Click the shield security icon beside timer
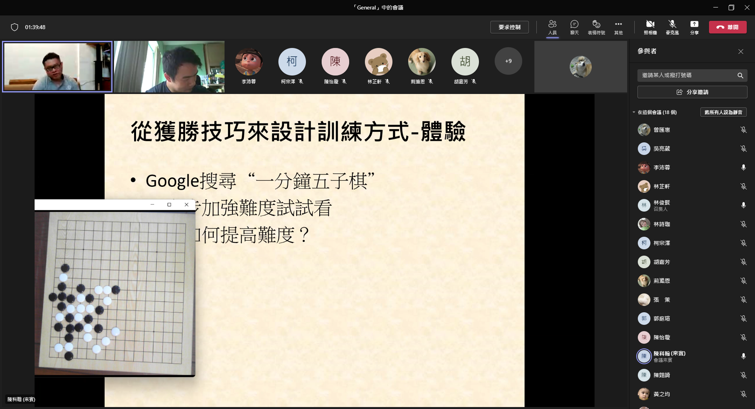 coord(15,27)
